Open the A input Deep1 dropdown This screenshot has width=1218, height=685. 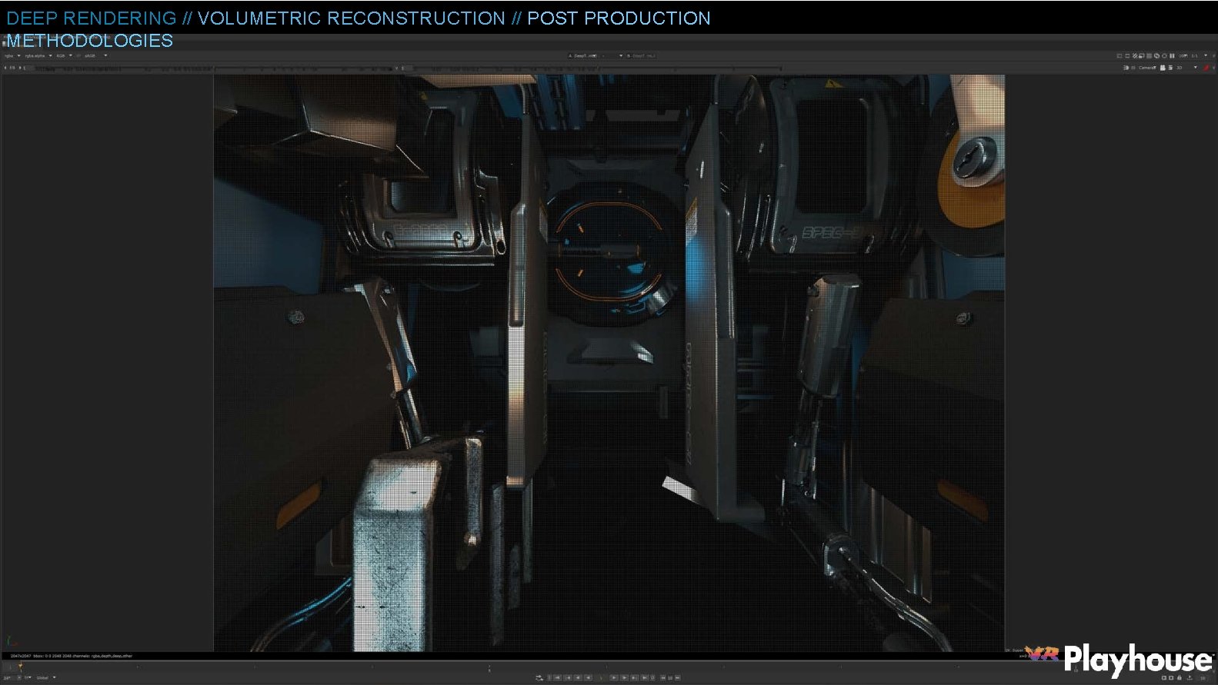[x=583, y=55]
